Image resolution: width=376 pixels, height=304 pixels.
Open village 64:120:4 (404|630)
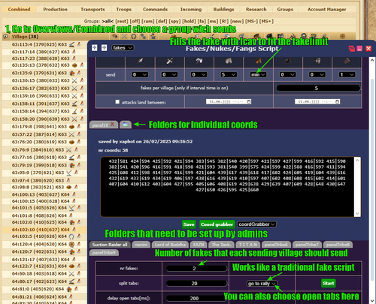[39, 244]
